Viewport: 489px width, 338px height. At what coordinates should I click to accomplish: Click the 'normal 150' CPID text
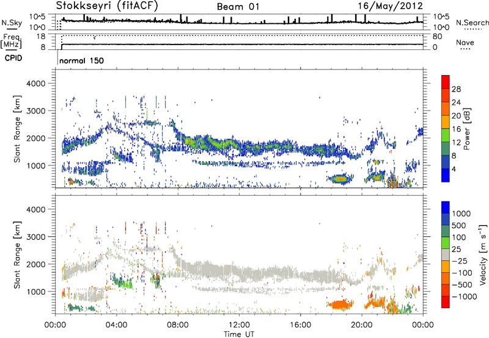81,60
